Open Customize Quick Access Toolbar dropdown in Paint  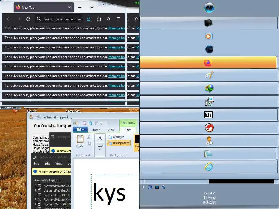coord(101,123)
